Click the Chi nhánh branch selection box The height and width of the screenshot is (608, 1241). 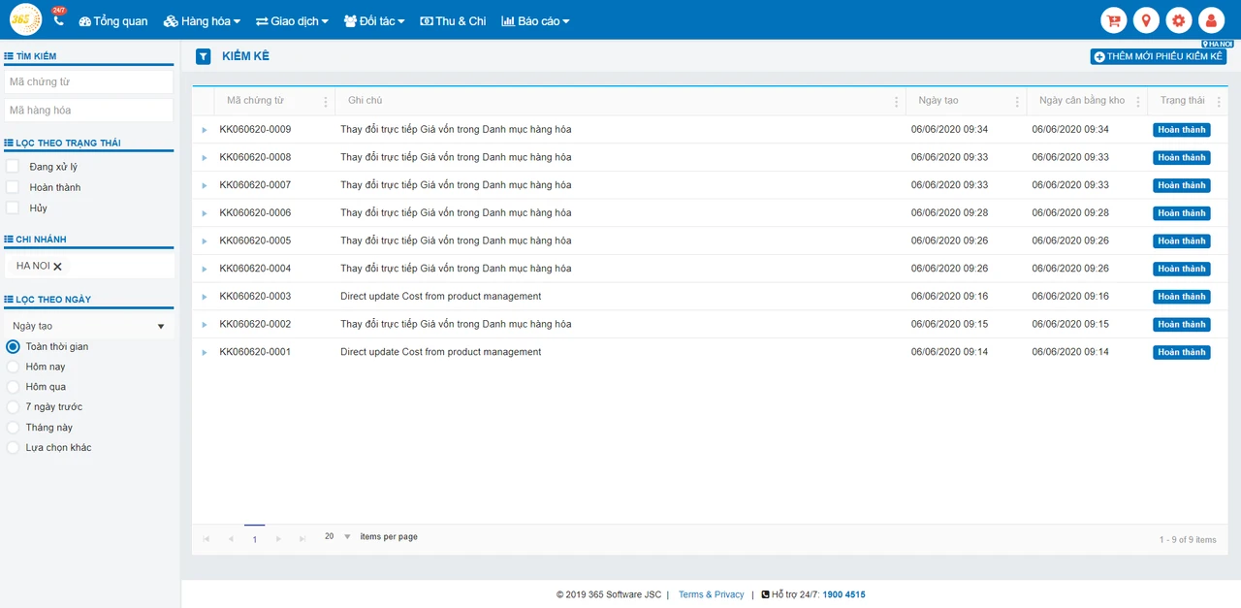tap(89, 266)
